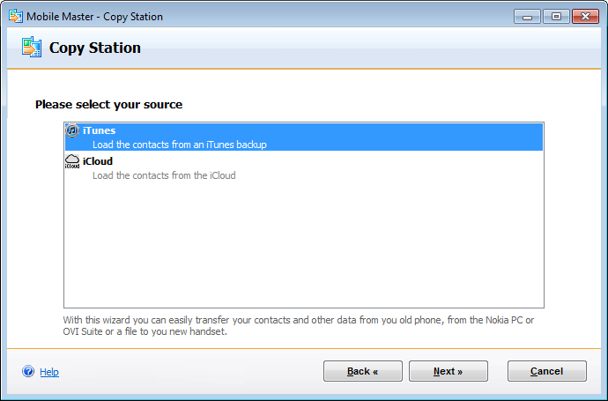
Task: Click the Copy Station header icon
Action: click(32, 48)
